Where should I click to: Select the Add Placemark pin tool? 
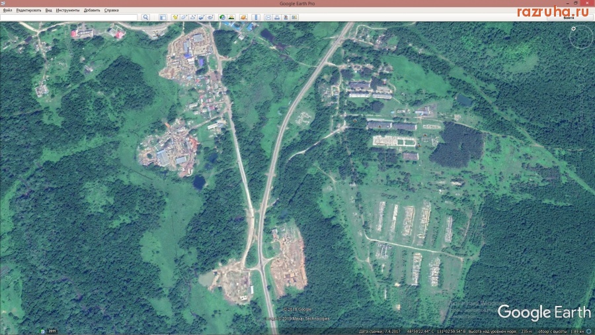click(x=175, y=17)
